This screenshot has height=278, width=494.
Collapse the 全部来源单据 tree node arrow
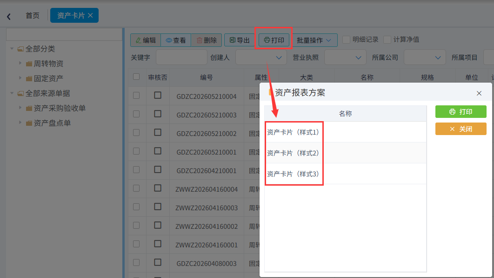(12, 93)
